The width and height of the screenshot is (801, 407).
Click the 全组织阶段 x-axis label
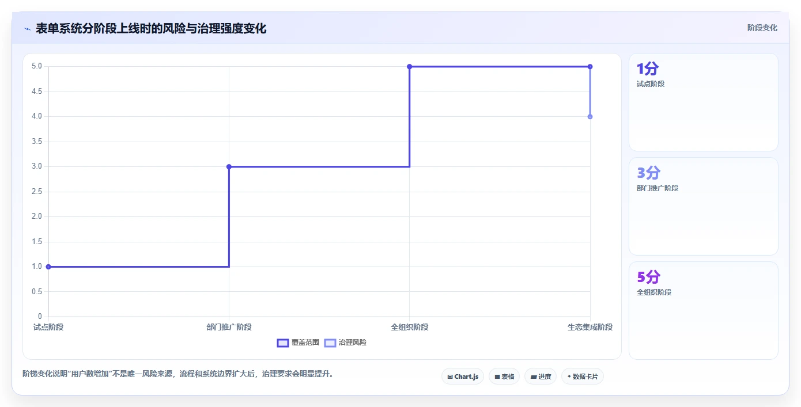[x=410, y=327]
